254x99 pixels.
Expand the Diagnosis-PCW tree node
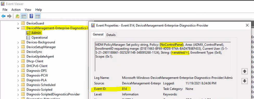point(18,75)
